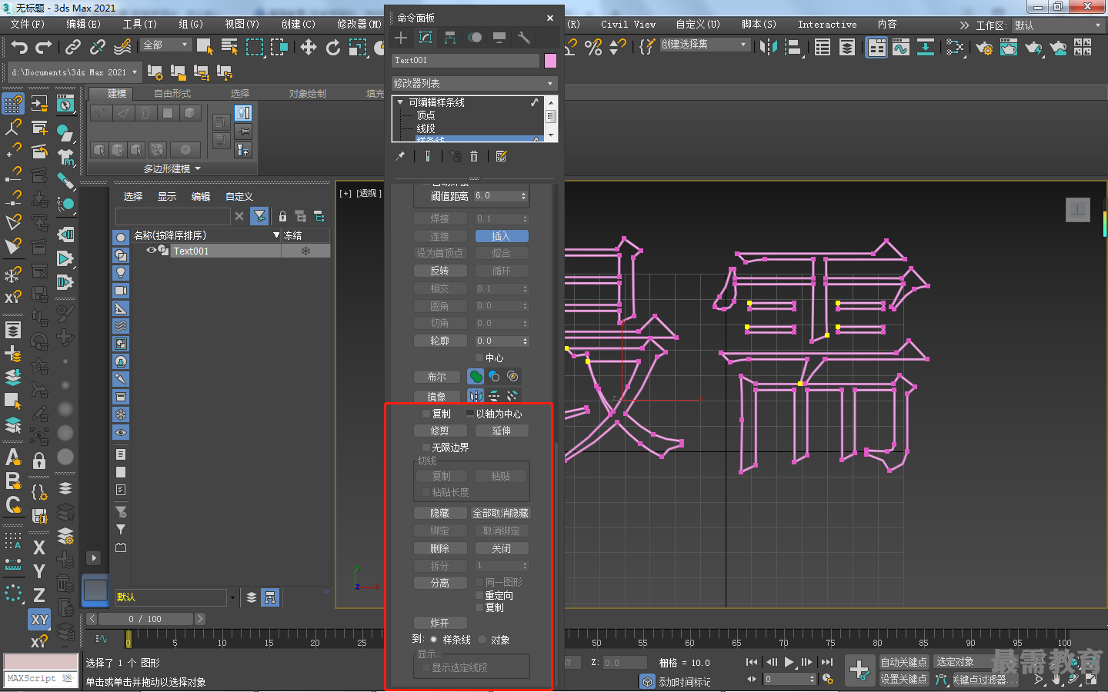Image resolution: width=1108 pixels, height=692 pixels.
Task: Click the Play Animation button
Action: (789, 662)
